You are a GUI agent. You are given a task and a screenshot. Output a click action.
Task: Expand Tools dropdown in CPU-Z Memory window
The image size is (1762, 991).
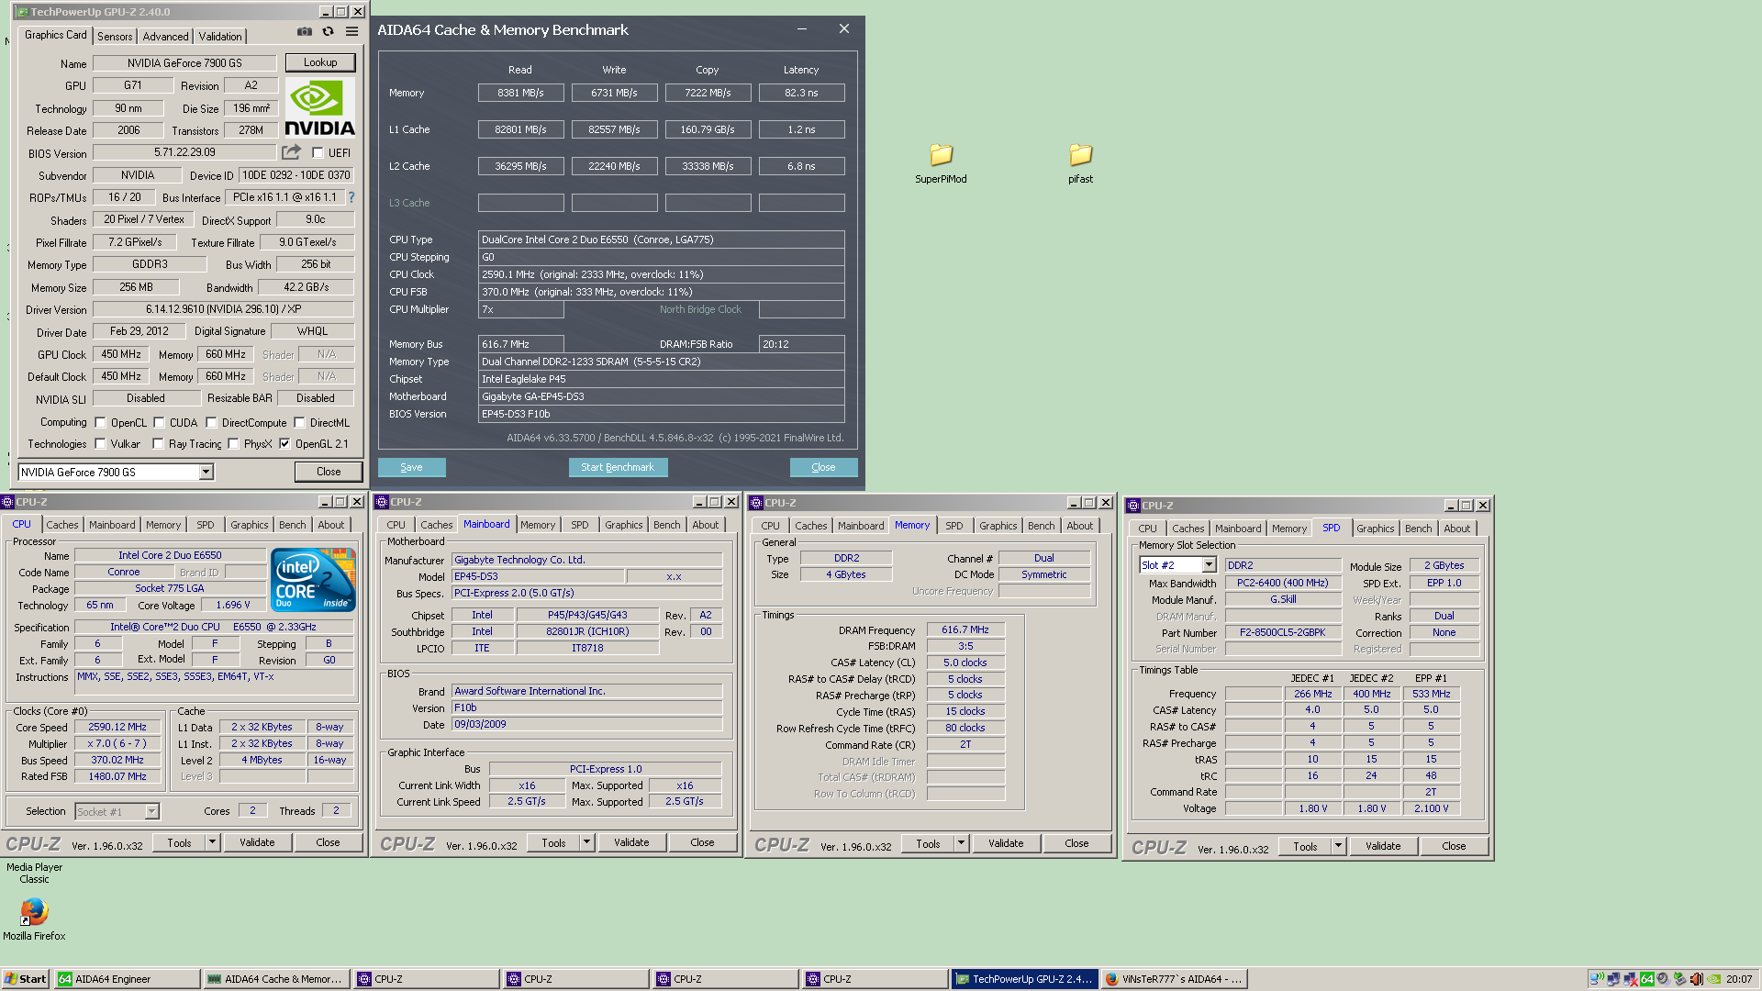click(x=961, y=843)
